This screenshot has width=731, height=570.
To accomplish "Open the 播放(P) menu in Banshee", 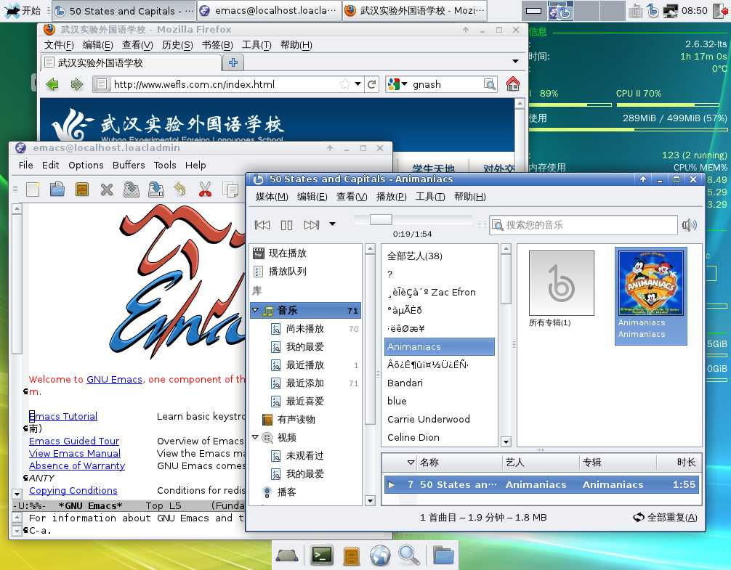I will click(391, 197).
